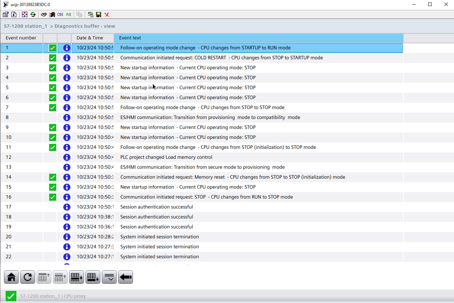Click the 10/23/24 10:28:2 timestamp cell
Screen dimensions: 454x303
(x=93, y=237)
